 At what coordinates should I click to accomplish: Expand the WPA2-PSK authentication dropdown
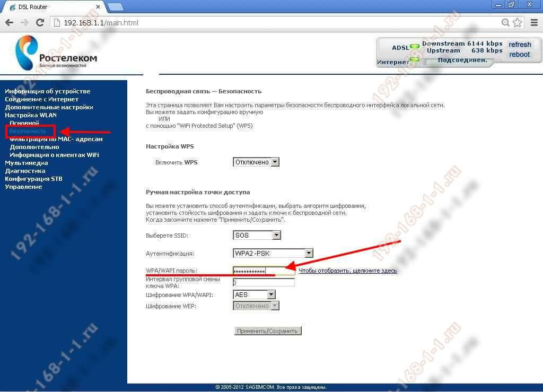pos(273,253)
